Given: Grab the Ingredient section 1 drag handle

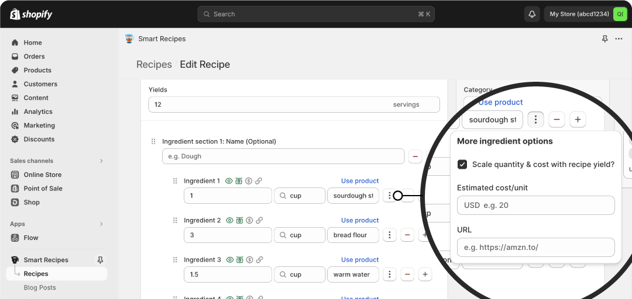Looking at the screenshot, I should (x=153, y=142).
